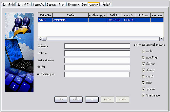170x112 pixels.
Task: Click the ชื่อเต็ม column header
Action: 71,15
